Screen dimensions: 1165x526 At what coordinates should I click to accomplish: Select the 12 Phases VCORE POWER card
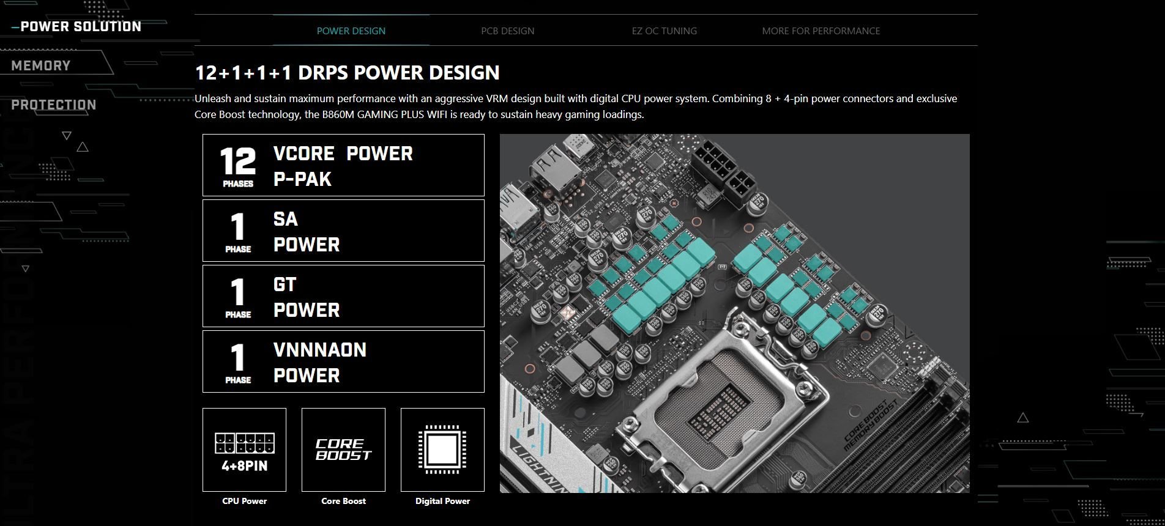click(x=343, y=165)
